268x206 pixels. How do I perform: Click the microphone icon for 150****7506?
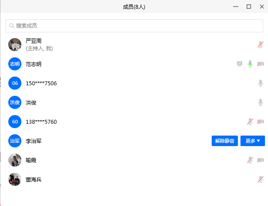(261, 83)
